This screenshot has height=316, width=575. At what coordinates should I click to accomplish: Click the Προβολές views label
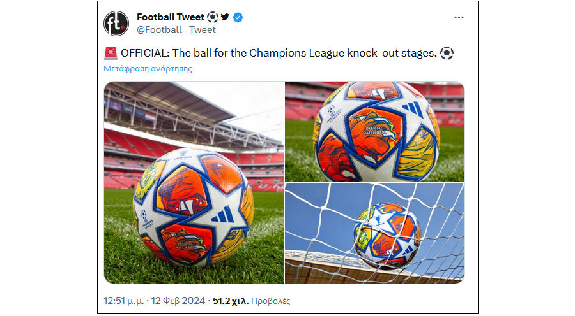coord(271,301)
